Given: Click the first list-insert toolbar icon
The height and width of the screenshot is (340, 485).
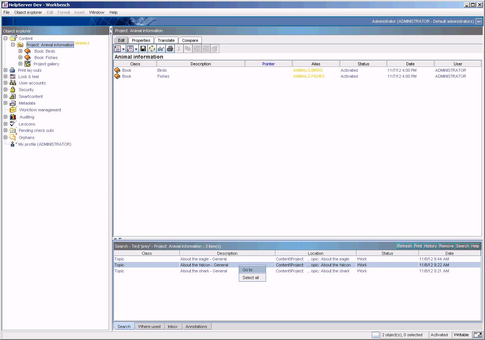Looking at the screenshot, I should tap(118, 49).
